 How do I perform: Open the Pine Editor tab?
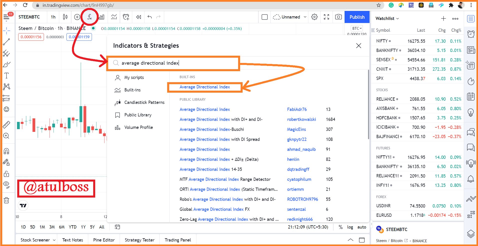point(104,240)
